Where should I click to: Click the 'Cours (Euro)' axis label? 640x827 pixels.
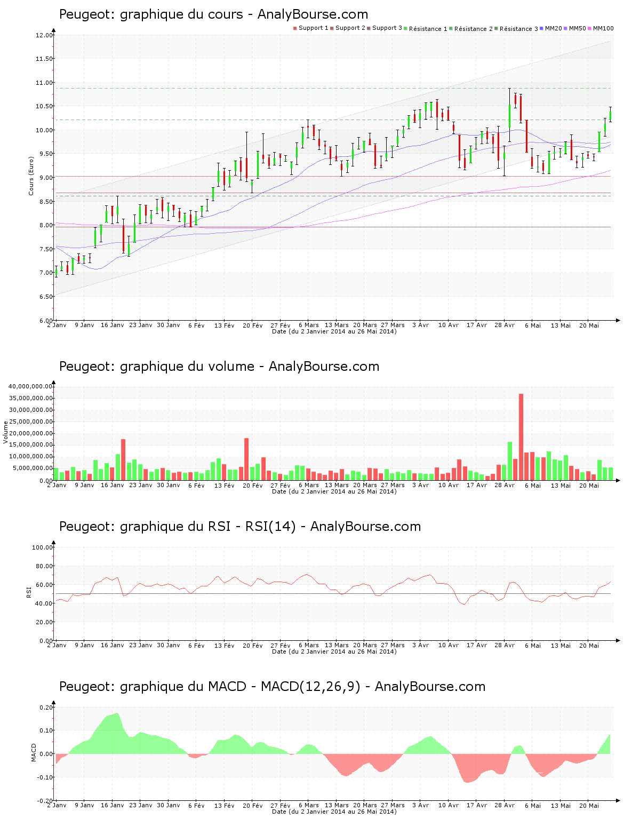31,176
